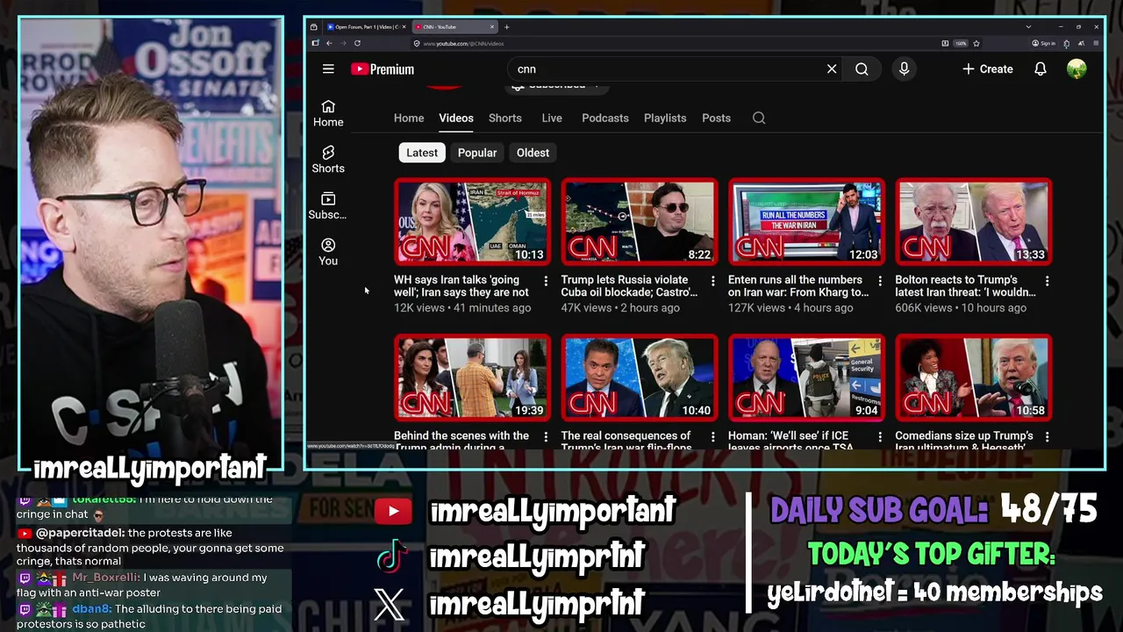Switch to the channel Home tab
The width and height of the screenshot is (1123, 632).
(x=409, y=118)
